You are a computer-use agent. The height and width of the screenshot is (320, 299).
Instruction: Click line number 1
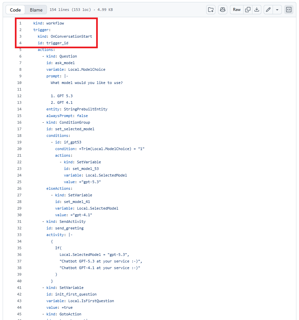pyautogui.click(x=20, y=23)
